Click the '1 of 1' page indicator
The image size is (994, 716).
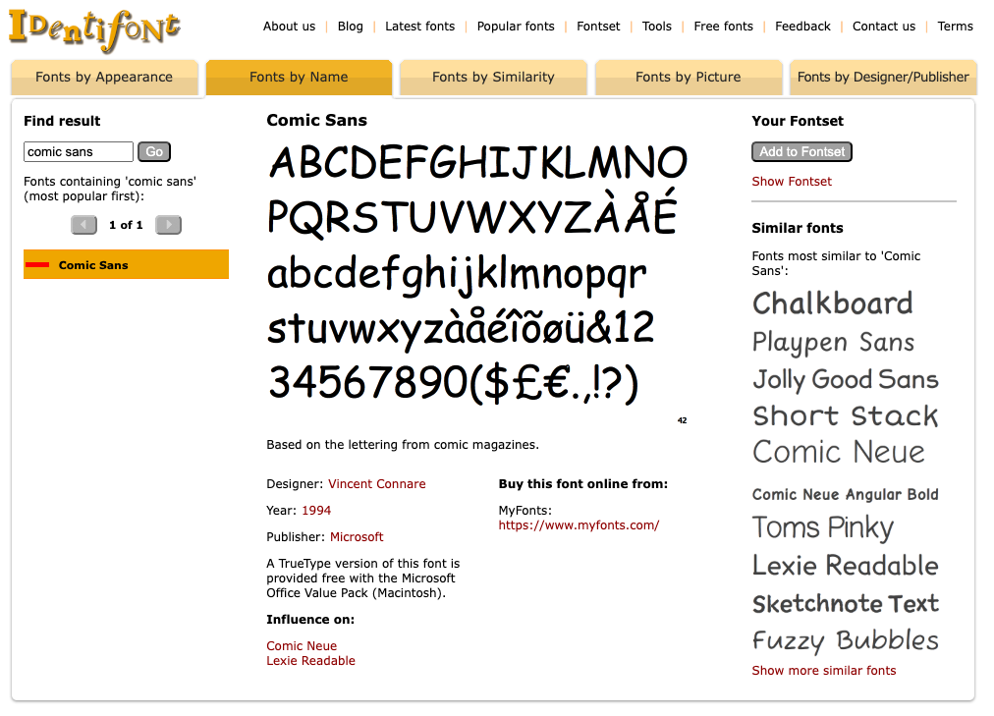tap(126, 225)
